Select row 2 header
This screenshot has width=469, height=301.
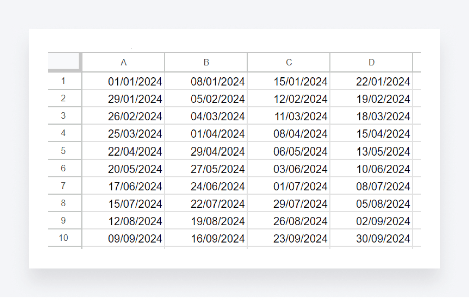[x=65, y=98]
